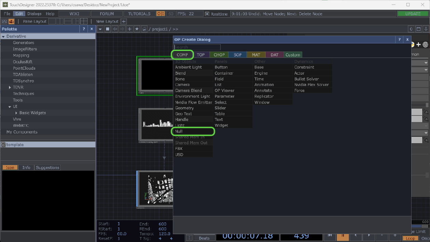Click the green UPDATE button

413,14
